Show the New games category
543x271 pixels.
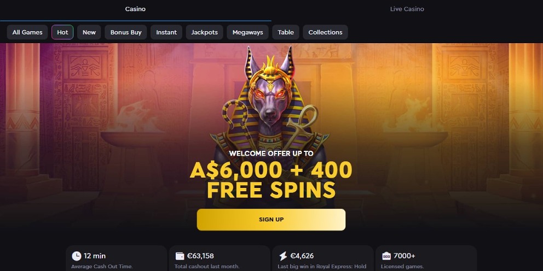89,32
